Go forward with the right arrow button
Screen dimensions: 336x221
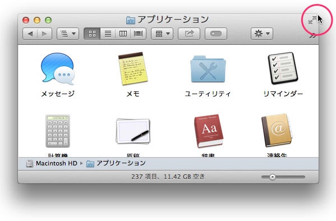[x=44, y=34]
